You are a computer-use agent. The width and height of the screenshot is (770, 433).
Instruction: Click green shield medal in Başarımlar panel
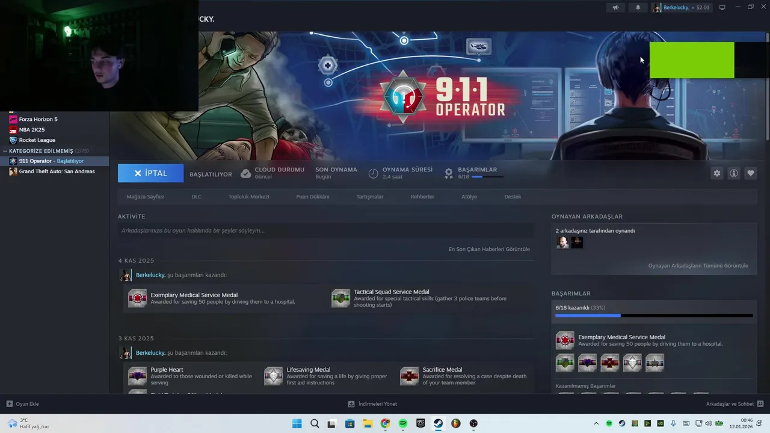click(565, 363)
